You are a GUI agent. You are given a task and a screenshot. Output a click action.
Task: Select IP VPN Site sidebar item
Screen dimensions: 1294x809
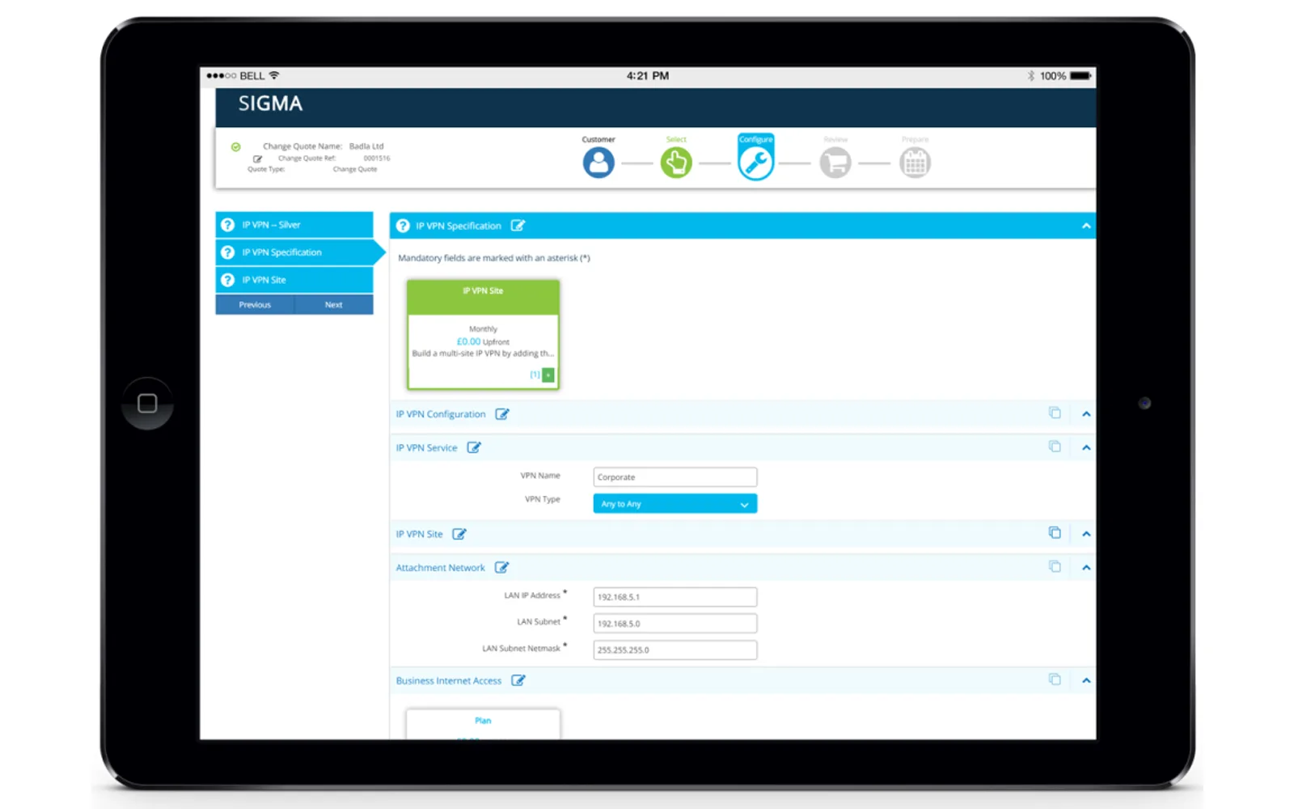[x=294, y=280]
